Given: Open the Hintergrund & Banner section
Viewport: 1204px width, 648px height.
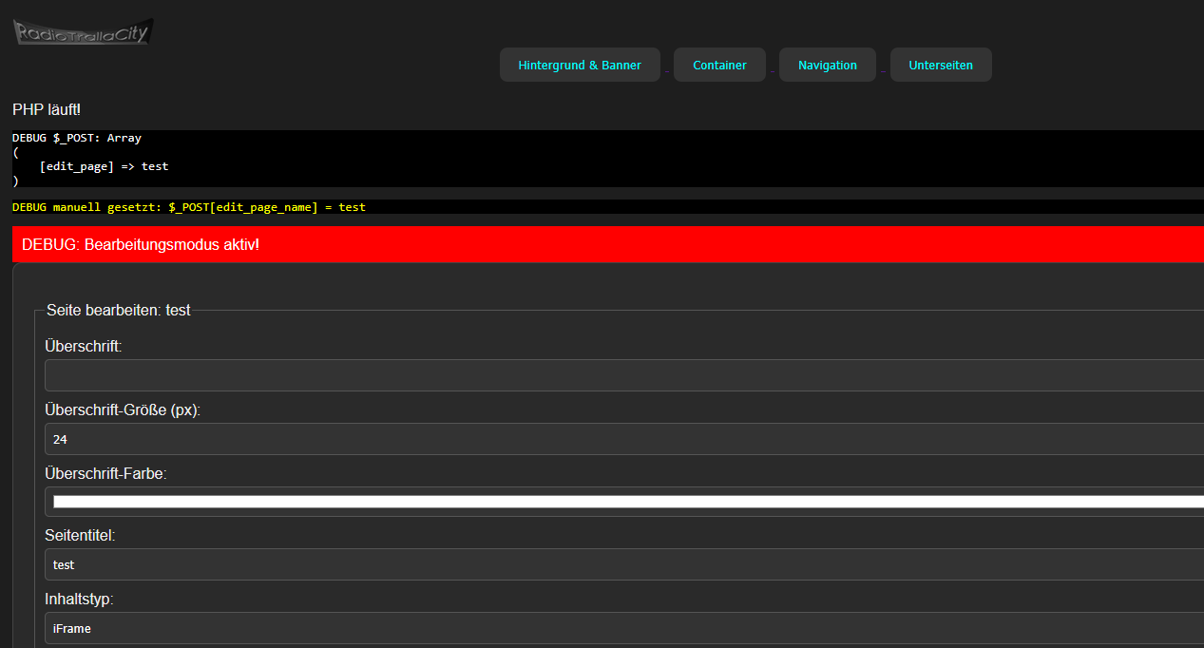Looking at the screenshot, I should (580, 66).
